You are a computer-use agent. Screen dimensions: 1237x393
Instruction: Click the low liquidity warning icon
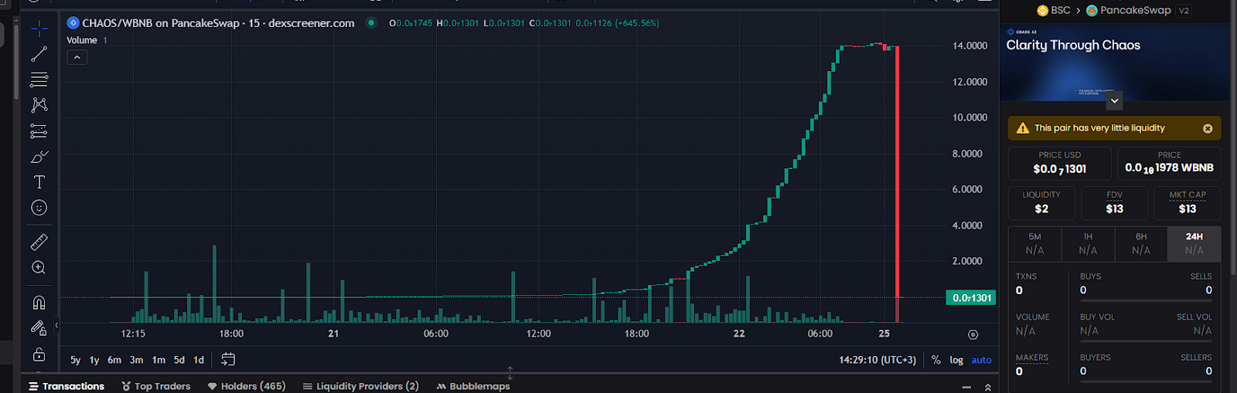pyautogui.click(x=1023, y=128)
